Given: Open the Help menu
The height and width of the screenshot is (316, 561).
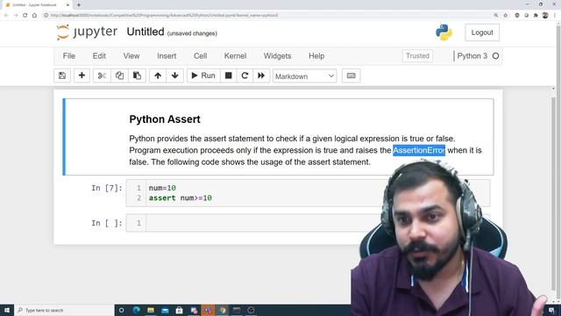Looking at the screenshot, I should 316,56.
